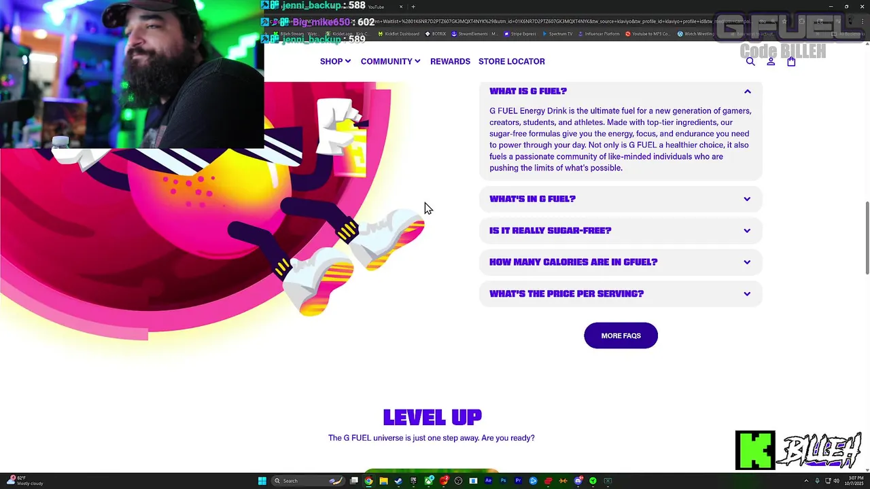Screen dimensions: 870x489
Task: Open Task View on the taskbar
Action: coord(354,481)
